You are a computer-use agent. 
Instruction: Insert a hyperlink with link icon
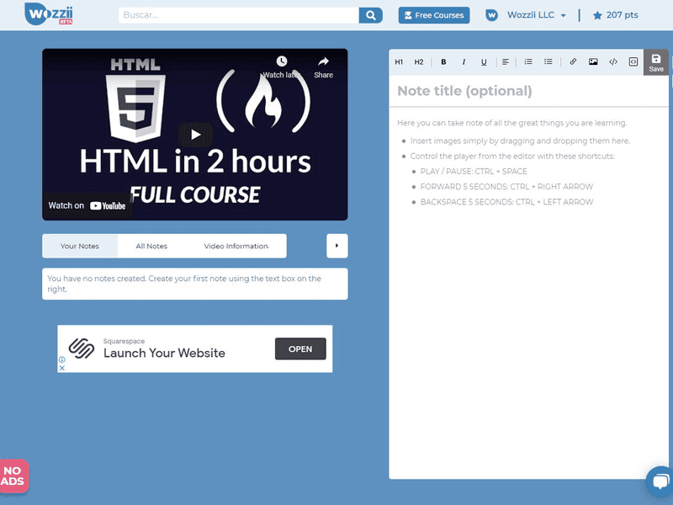pyautogui.click(x=573, y=61)
